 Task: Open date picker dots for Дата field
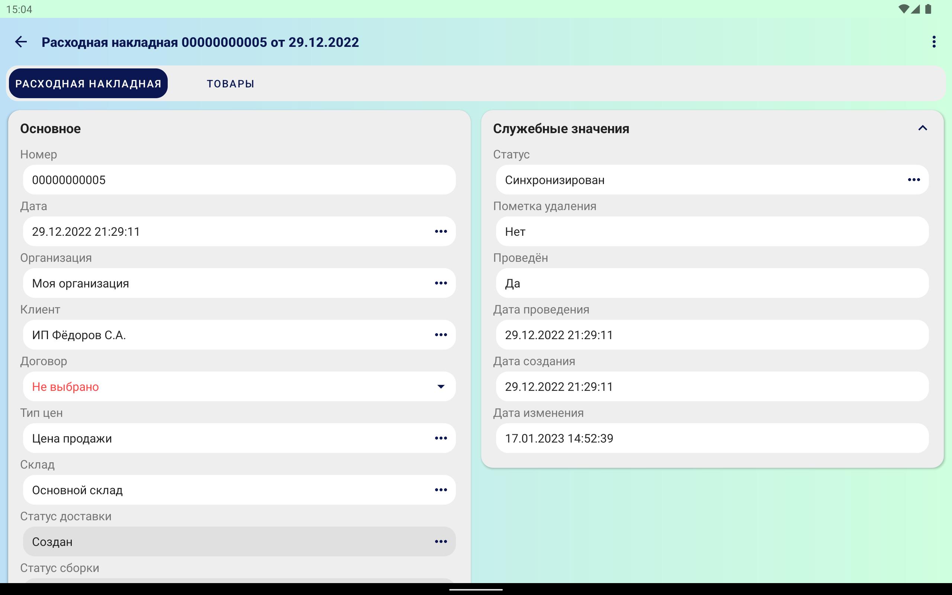point(441,231)
